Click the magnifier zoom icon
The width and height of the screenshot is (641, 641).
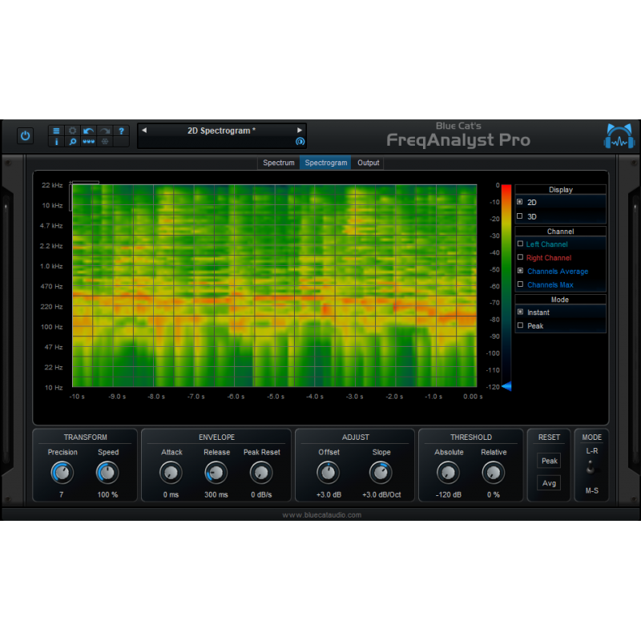coord(72,143)
